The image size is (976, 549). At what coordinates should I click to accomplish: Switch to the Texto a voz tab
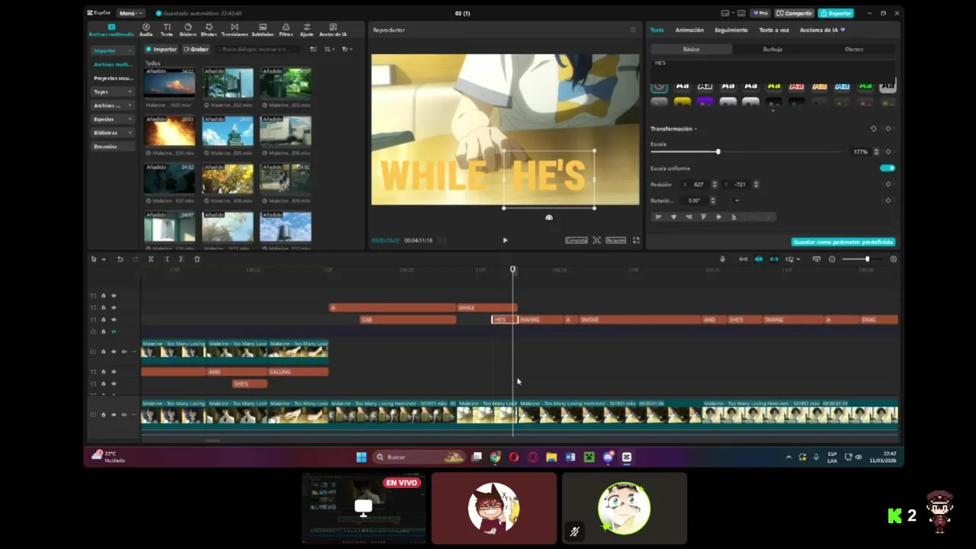click(x=774, y=30)
